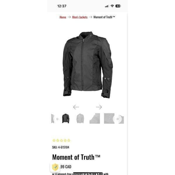Show previous product image with left arrow
The width and height of the screenshot is (175, 175).
[76, 107]
